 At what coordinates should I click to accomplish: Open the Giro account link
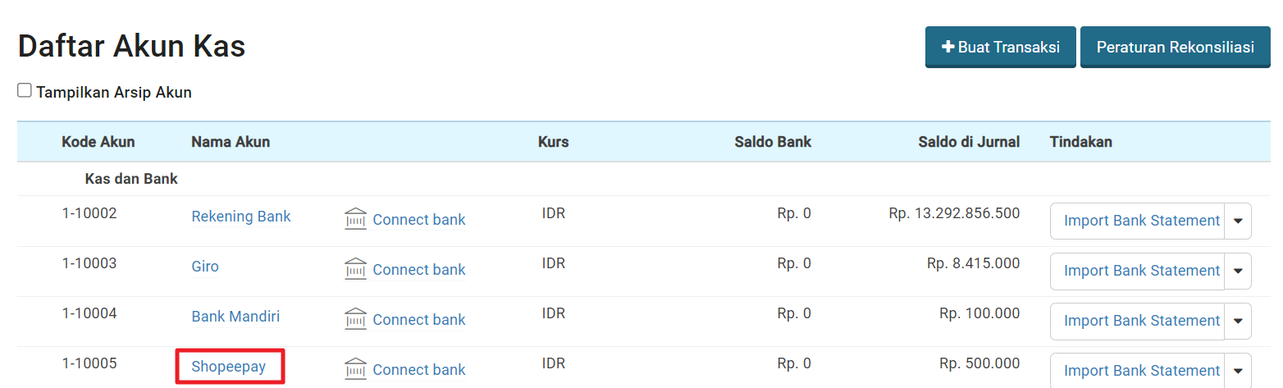tap(205, 267)
